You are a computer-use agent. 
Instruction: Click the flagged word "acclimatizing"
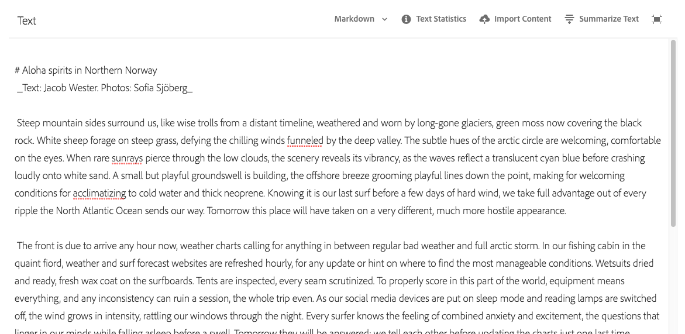[99, 193]
